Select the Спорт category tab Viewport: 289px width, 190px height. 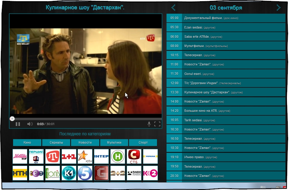point(143,142)
